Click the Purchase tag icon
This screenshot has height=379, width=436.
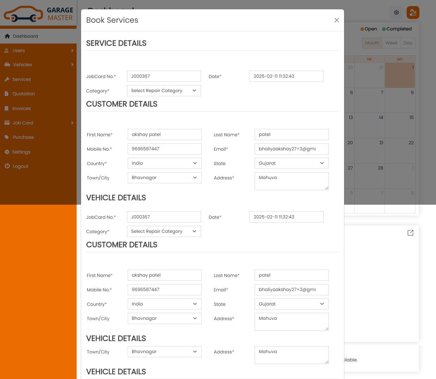point(7,137)
